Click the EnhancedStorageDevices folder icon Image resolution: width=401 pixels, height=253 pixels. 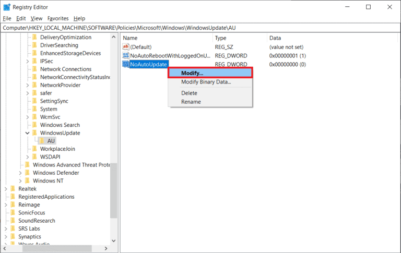pyautogui.click(x=35, y=53)
